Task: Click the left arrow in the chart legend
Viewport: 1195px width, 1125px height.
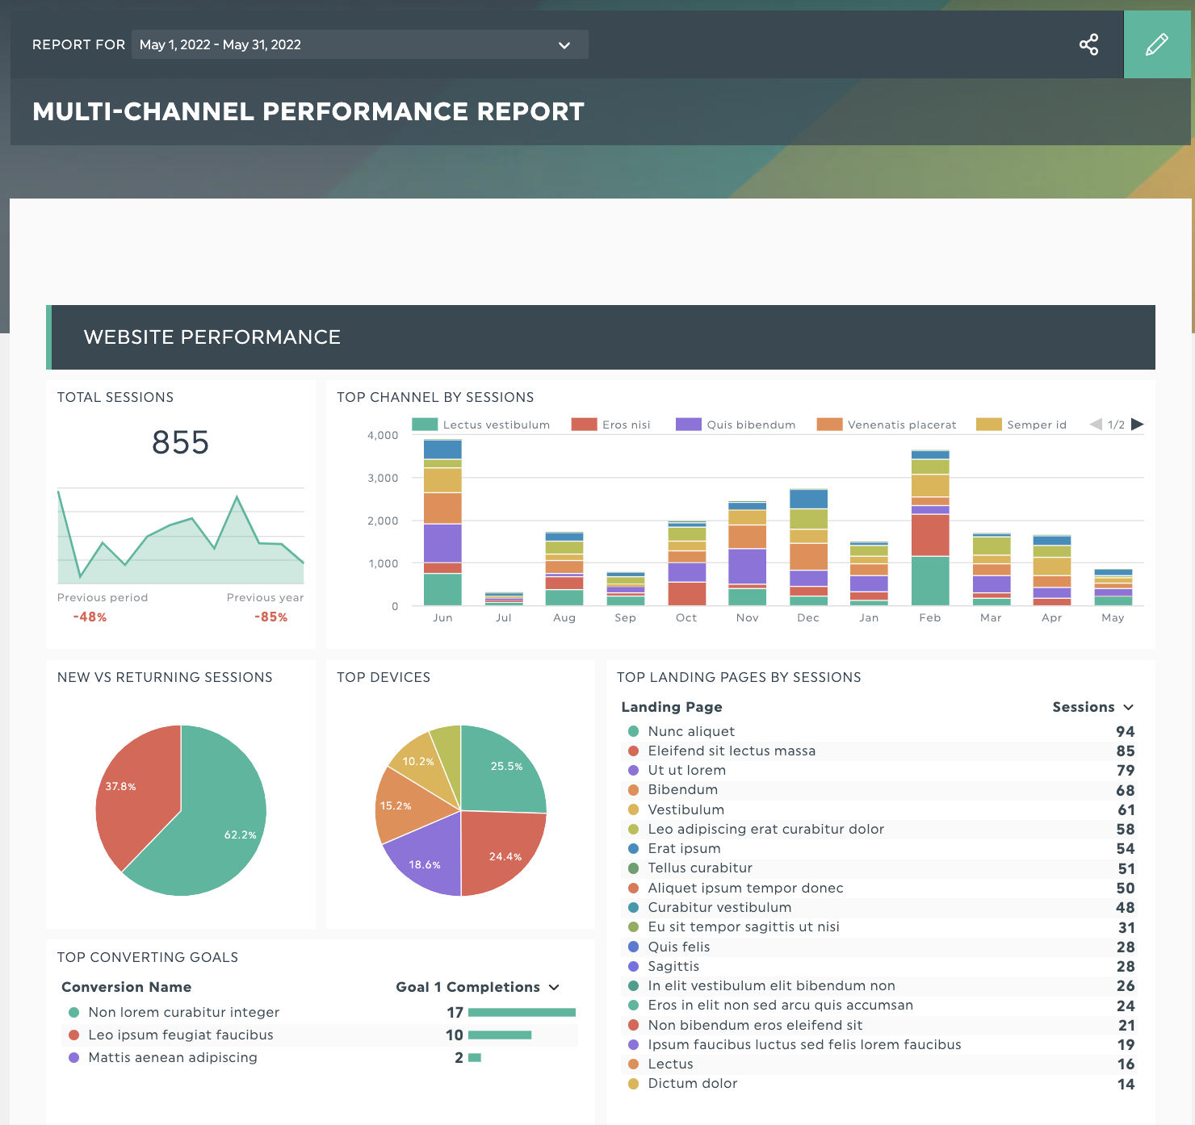Action: [x=1096, y=424]
